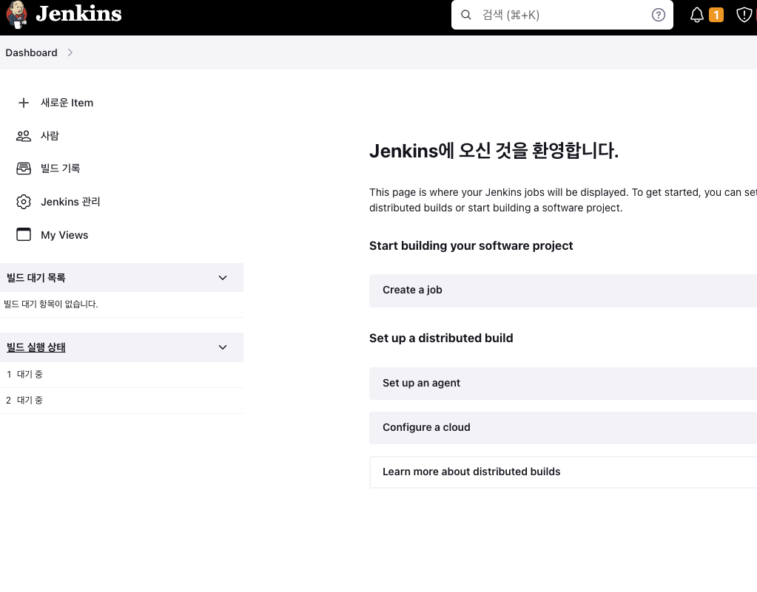Click Set up an agent button

(x=563, y=384)
